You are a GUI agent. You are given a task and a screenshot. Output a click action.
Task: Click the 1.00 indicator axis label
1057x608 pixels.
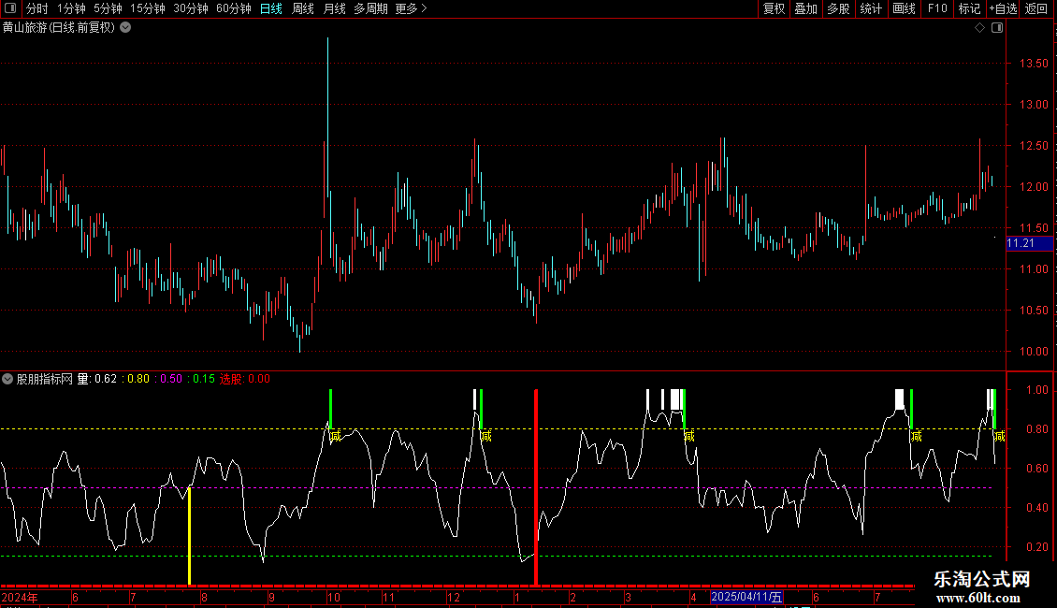(1036, 390)
